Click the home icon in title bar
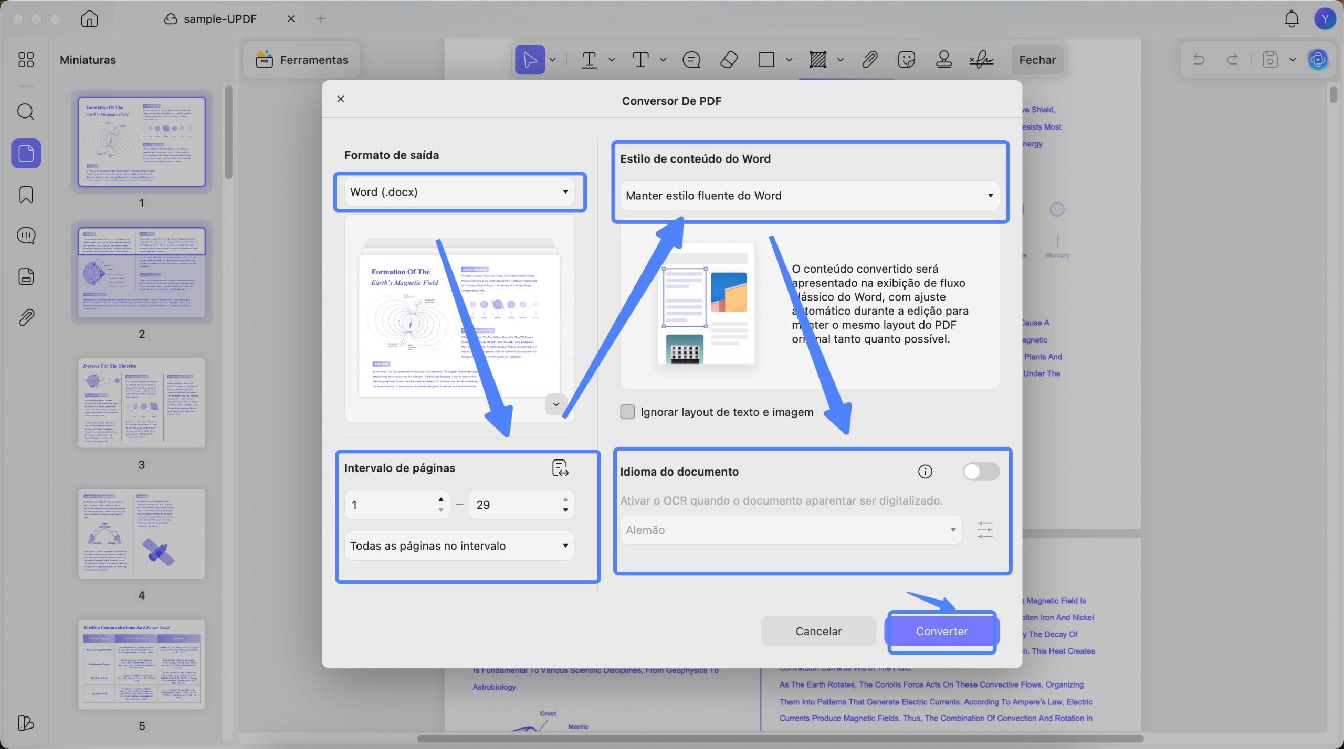Screen dimensions: 1344x749 [x=90, y=19]
